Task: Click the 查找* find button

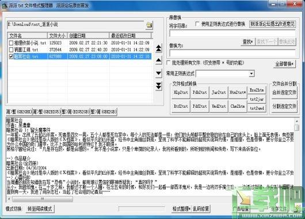Action: pos(247,41)
